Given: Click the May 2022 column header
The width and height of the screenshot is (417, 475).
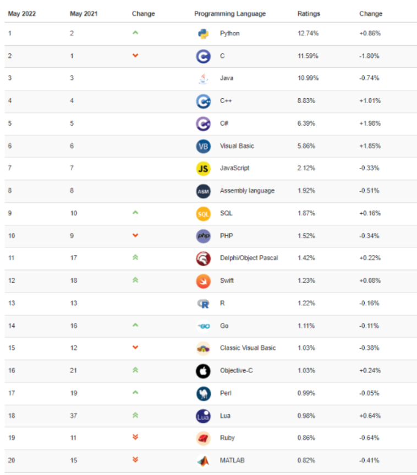Looking at the screenshot, I should [x=22, y=14].
